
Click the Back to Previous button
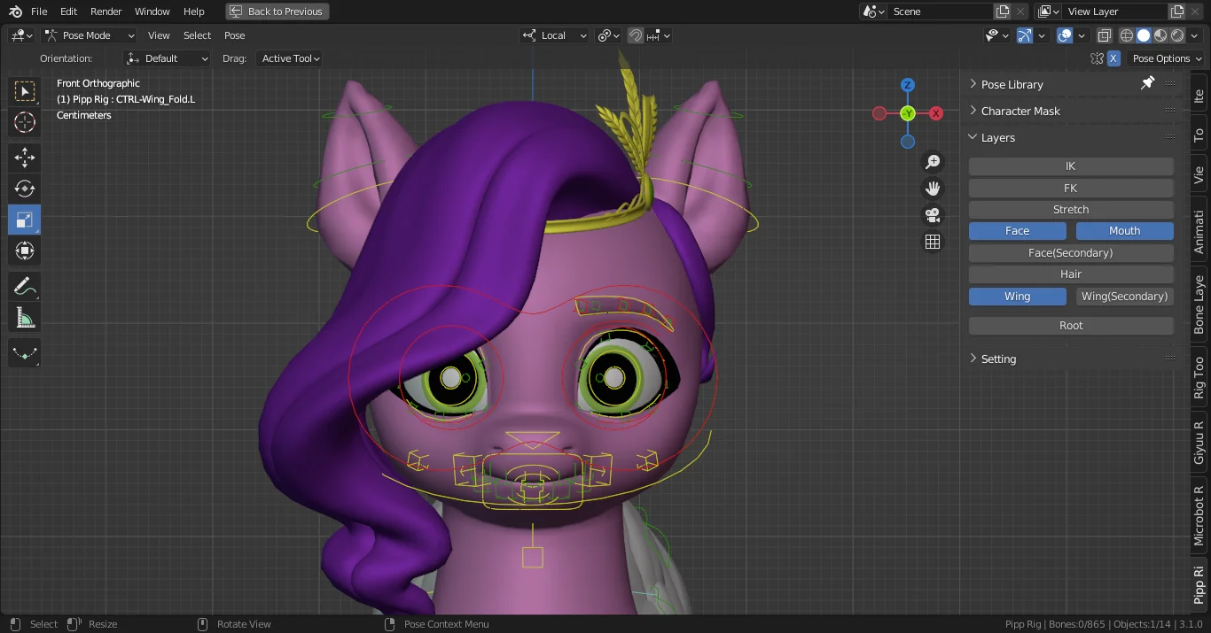click(277, 12)
